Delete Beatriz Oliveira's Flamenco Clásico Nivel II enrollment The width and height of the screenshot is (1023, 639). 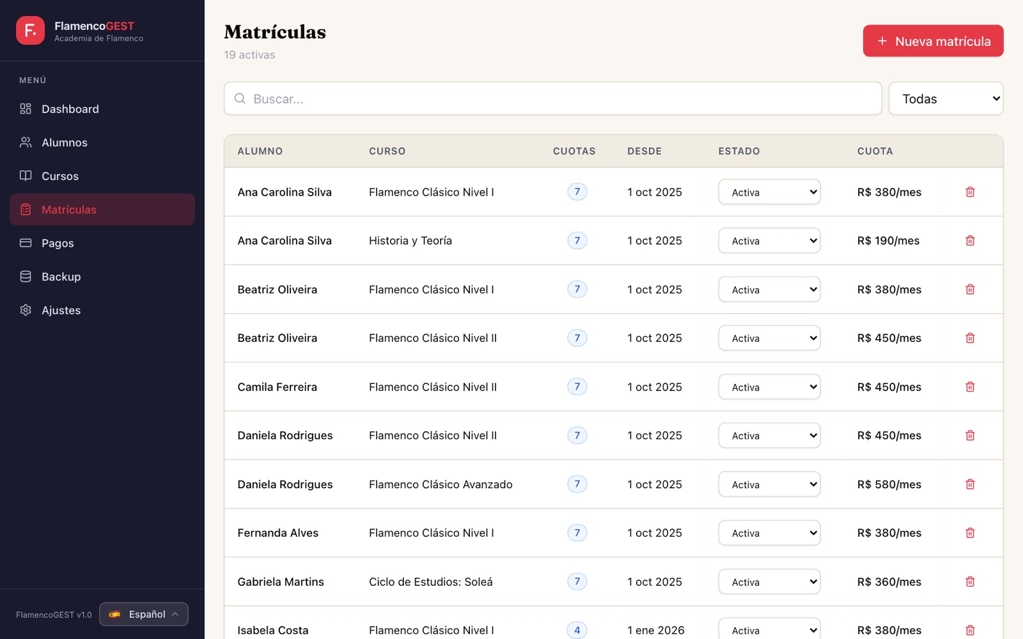[x=970, y=338]
